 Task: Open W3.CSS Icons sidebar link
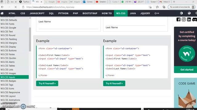click(x=7, y=89)
